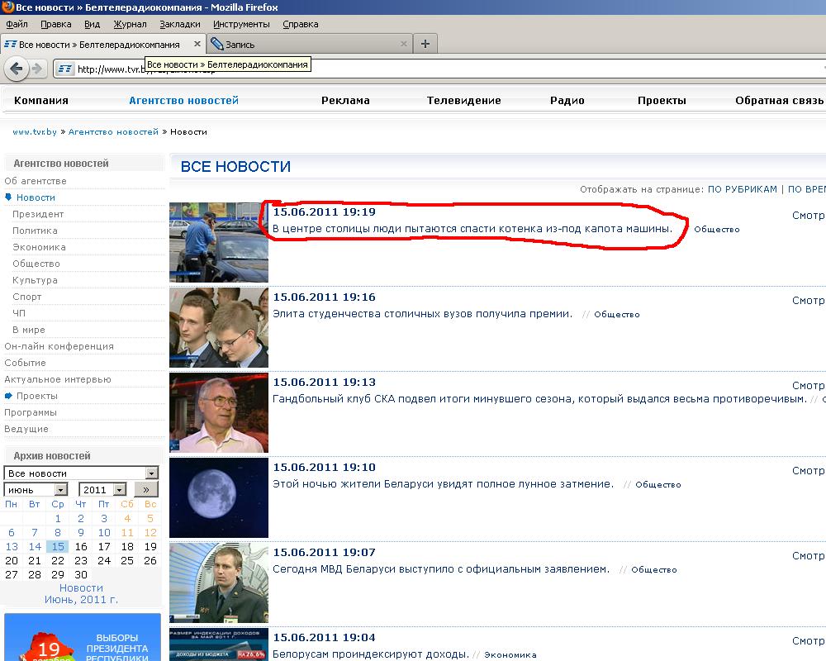Image resolution: width=826 pixels, height=661 pixels.
Task: Open the Закладки menu
Action: (179, 24)
